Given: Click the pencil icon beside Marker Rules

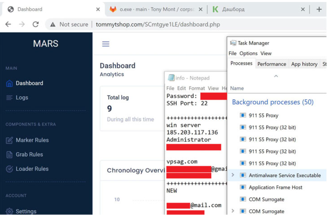Looking at the screenshot, I should click(9, 140).
